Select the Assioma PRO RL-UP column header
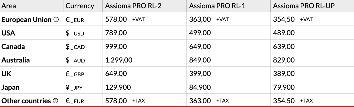 [x=304, y=6]
